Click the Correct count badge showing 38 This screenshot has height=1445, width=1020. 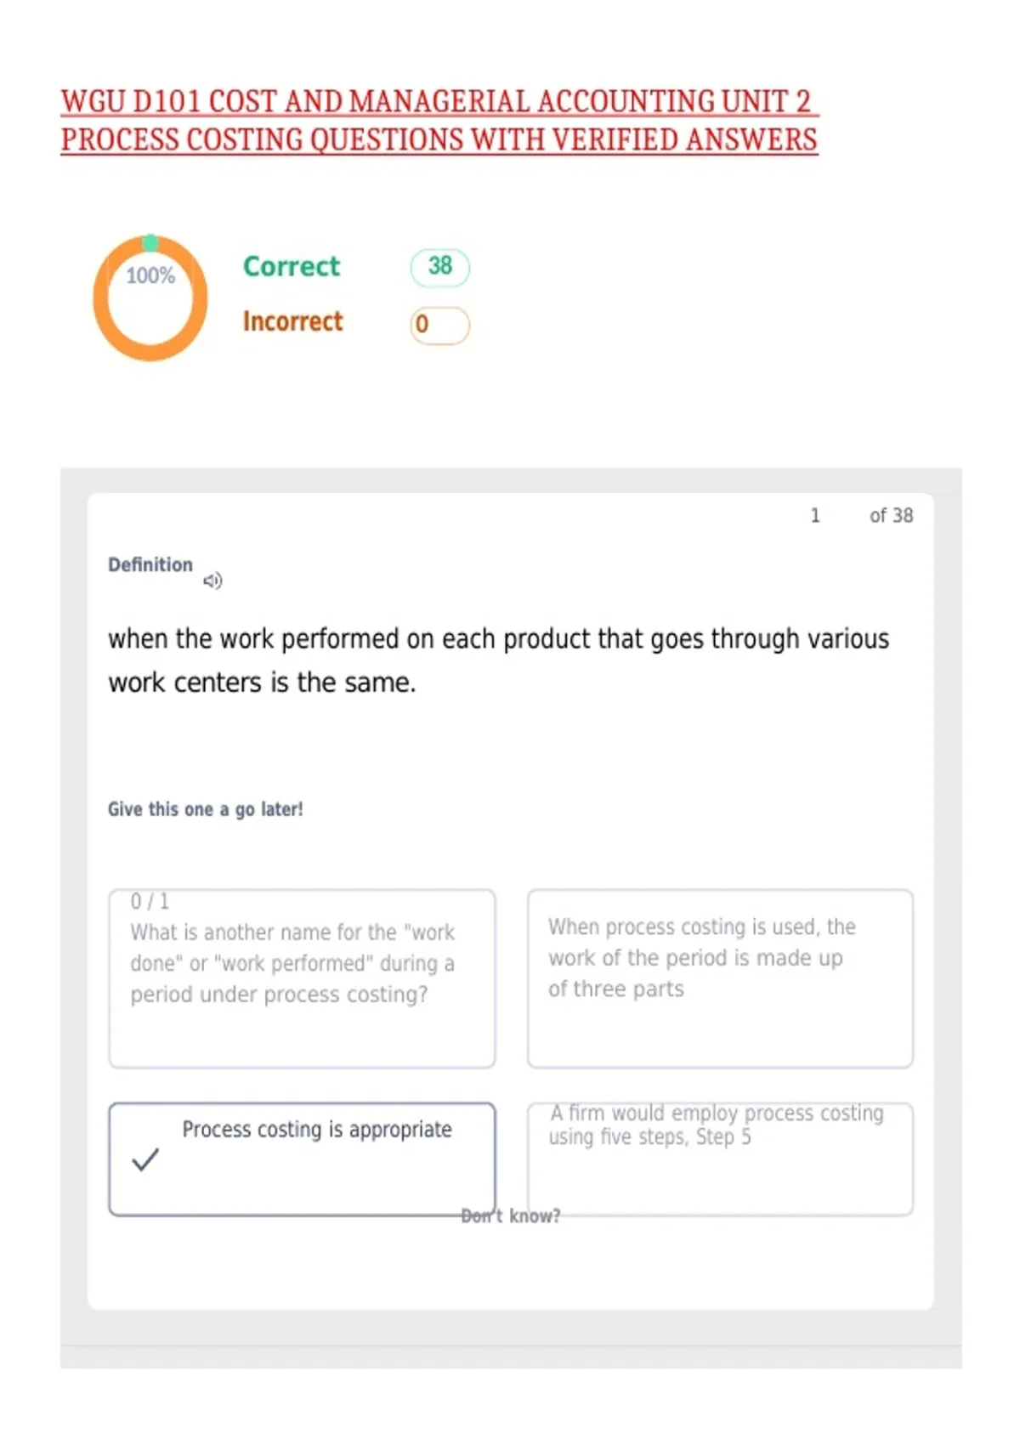[439, 267]
